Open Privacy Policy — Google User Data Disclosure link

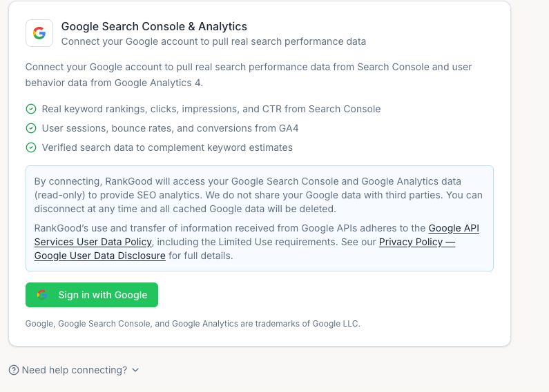[244, 249]
